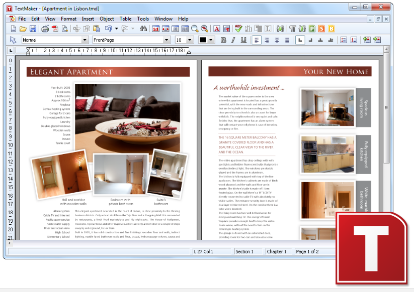Launch Presentations with the orange S icon
This screenshot has width=414, height=292.
coord(321,29)
